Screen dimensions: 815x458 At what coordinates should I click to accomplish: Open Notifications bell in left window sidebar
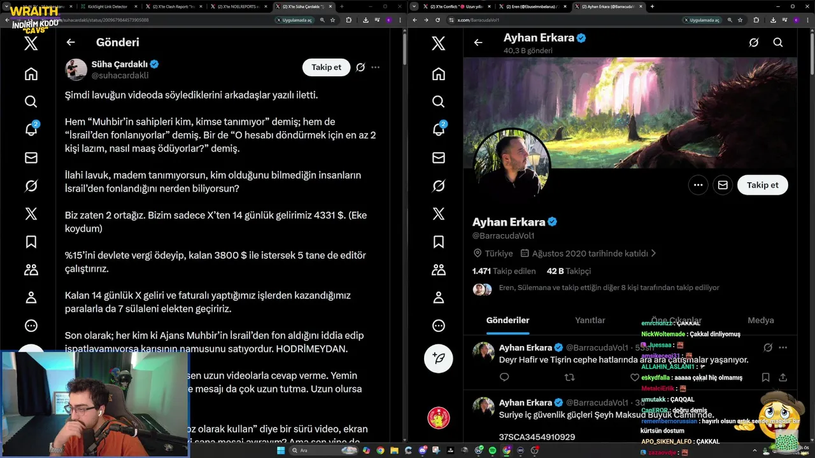point(31,129)
